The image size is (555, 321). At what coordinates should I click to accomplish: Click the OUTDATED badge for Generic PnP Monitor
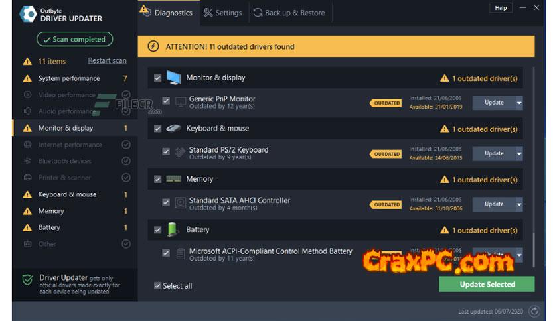pyautogui.click(x=386, y=103)
